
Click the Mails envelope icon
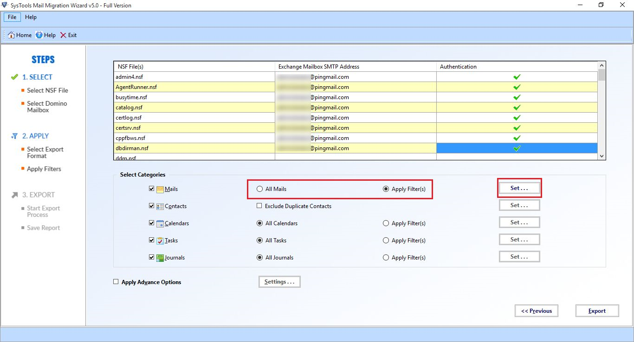coord(160,189)
